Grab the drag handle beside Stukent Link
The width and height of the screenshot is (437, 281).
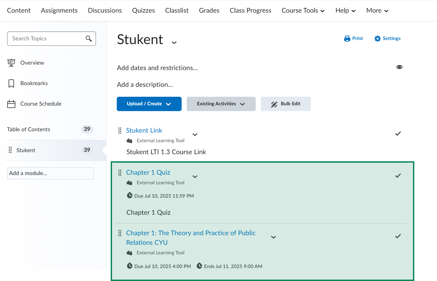click(x=120, y=131)
